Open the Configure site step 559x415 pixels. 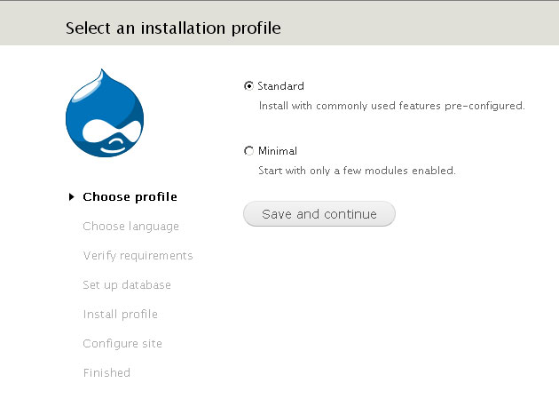122,344
